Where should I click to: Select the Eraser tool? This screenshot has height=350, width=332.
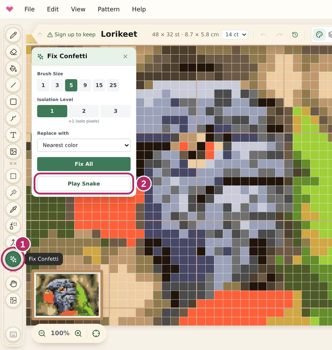coord(13,52)
